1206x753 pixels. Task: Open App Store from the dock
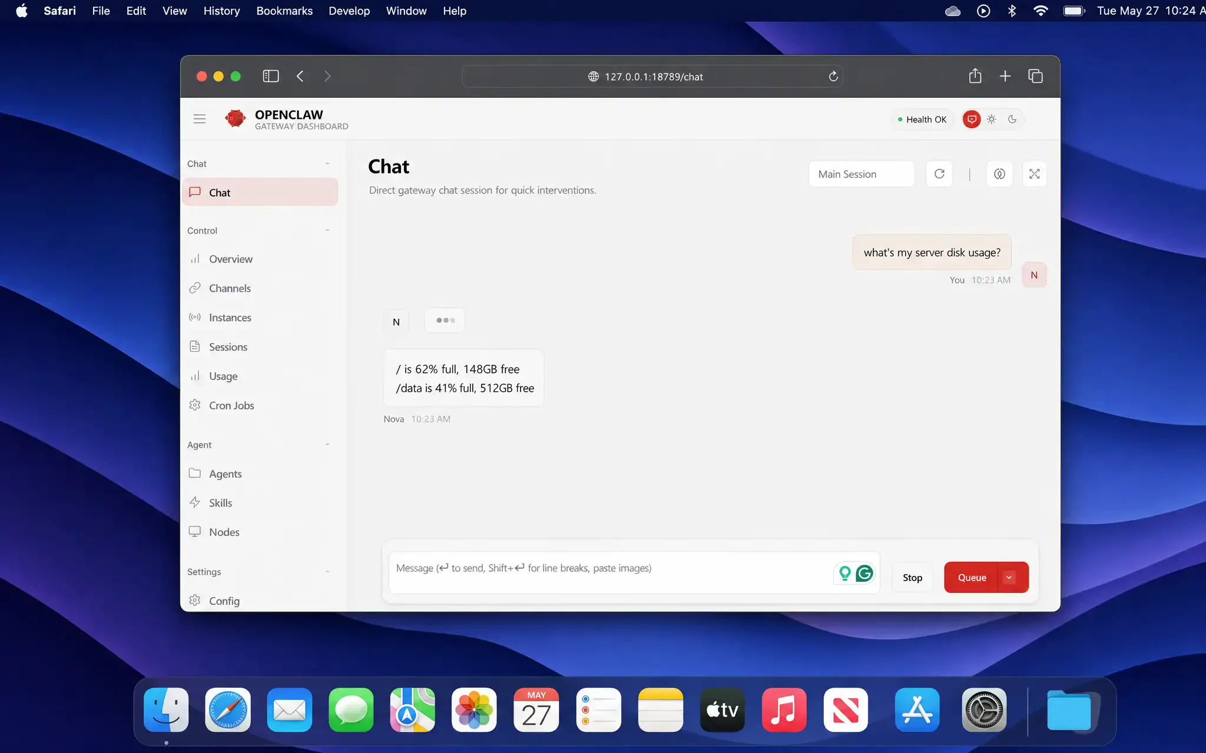point(917,710)
